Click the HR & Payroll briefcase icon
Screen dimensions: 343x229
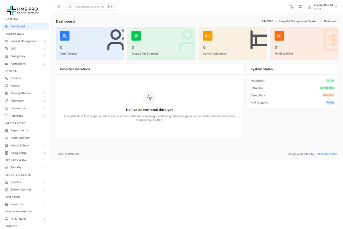[x=7, y=219]
